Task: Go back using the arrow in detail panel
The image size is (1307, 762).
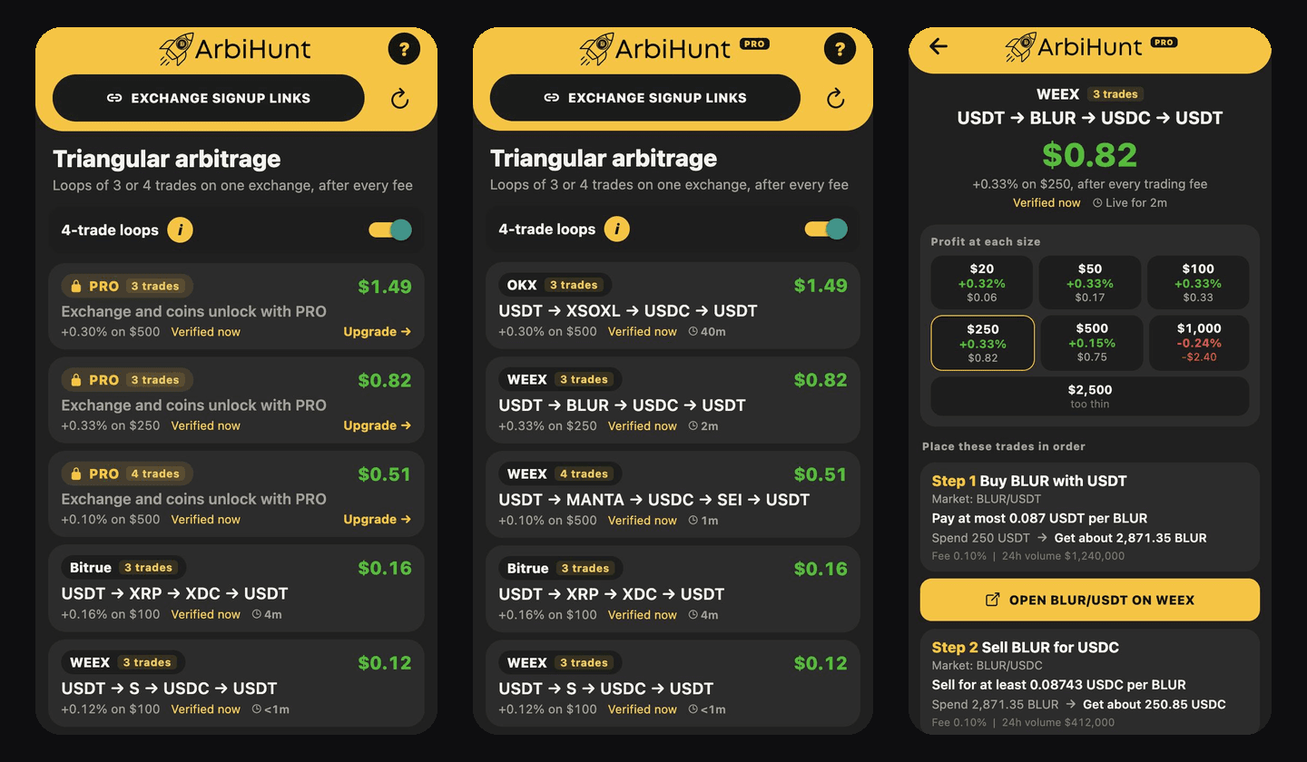Action: click(x=938, y=46)
